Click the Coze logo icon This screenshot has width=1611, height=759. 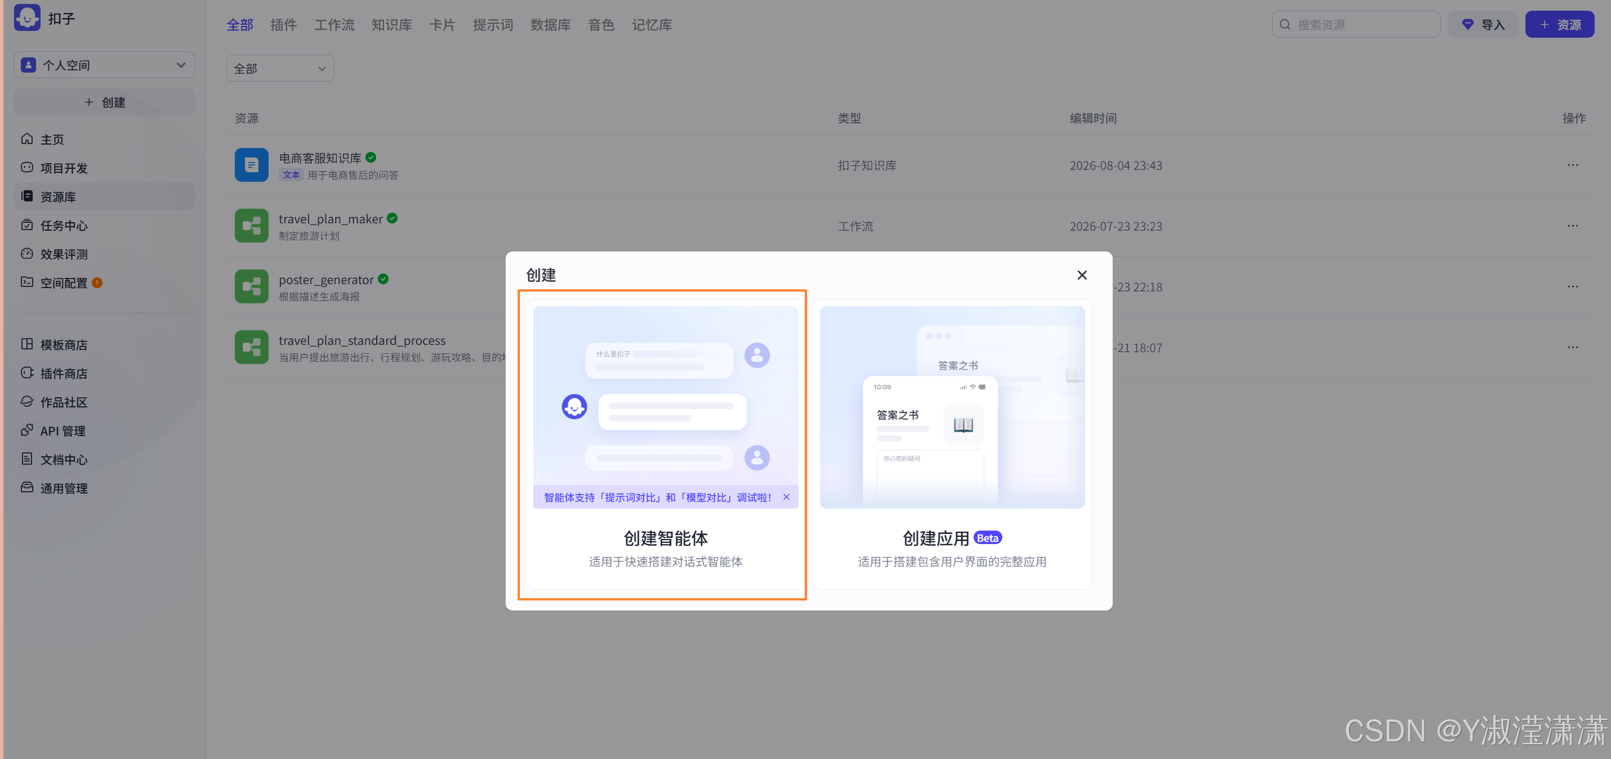[27, 17]
